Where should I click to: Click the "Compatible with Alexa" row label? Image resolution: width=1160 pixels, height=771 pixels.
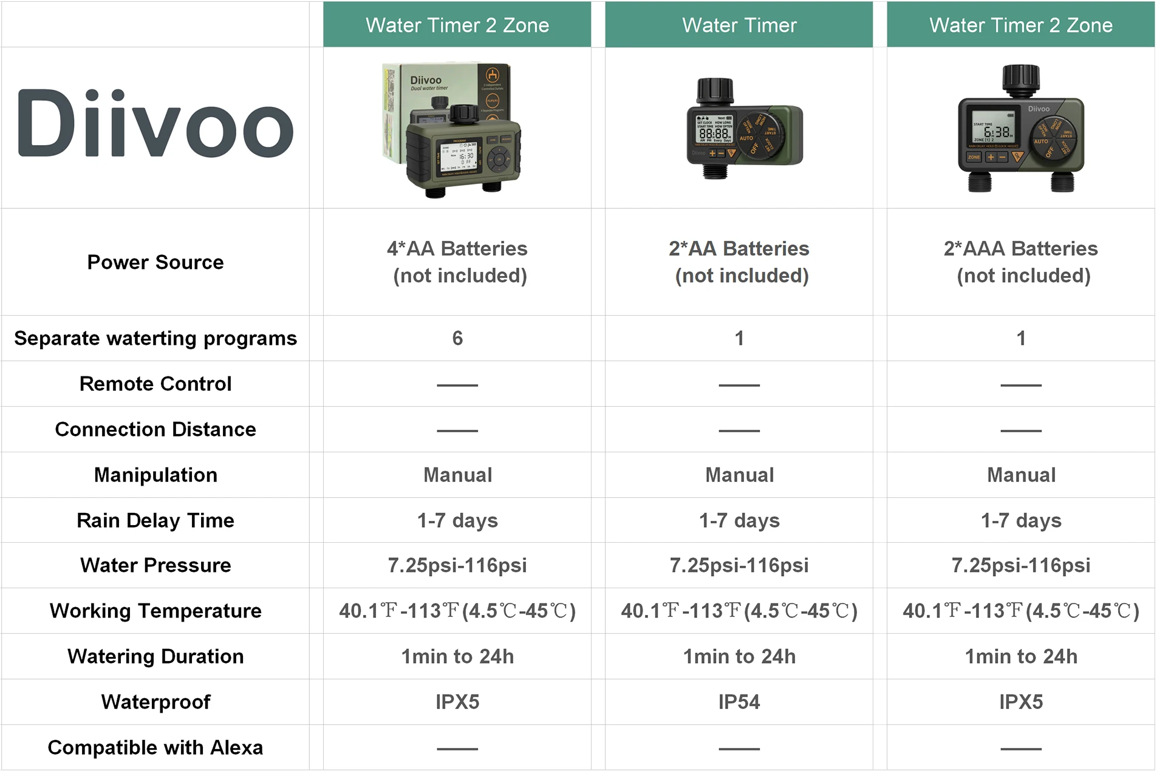155,747
